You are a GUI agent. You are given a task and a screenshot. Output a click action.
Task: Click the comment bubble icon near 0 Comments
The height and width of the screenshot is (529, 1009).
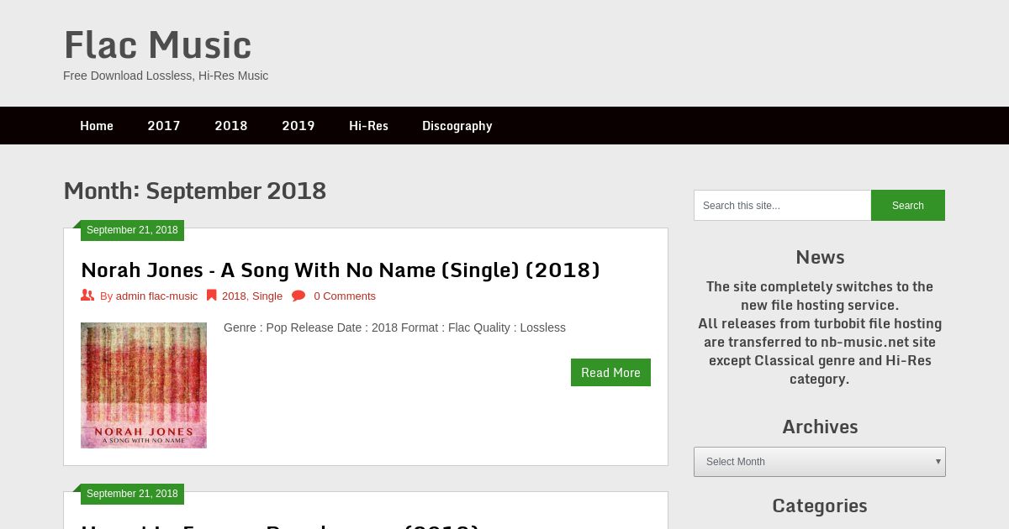pos(298,296)
